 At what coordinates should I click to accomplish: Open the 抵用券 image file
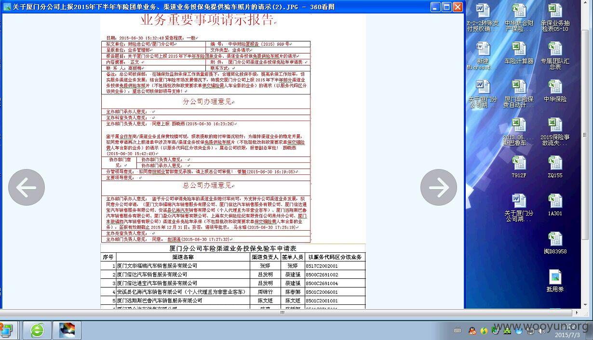tap(555, 281)
